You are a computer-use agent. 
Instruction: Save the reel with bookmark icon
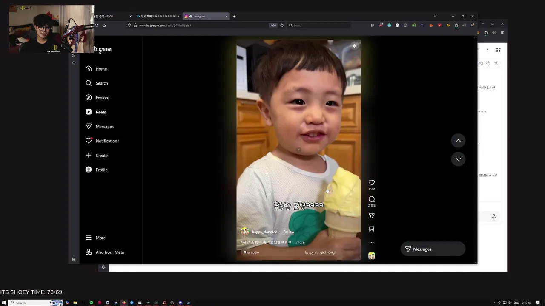[x=372, y=229]
